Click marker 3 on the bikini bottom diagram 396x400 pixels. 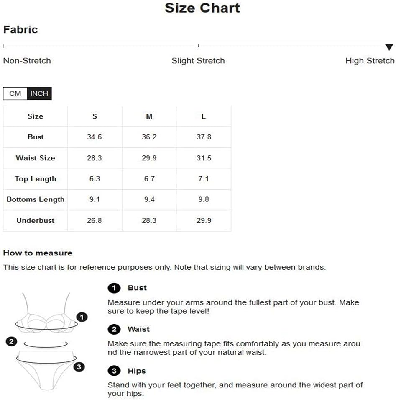(79, 367)
